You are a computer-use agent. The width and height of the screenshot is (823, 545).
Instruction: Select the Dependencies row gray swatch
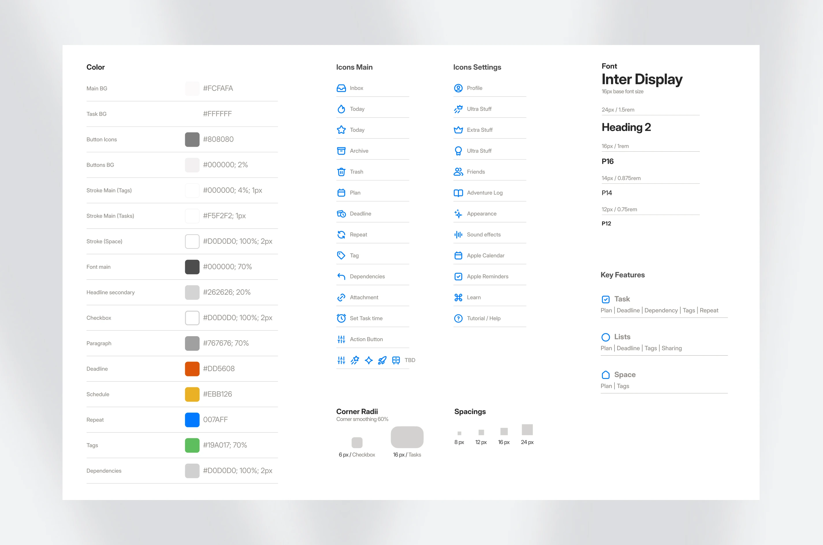tap(192, 471)
